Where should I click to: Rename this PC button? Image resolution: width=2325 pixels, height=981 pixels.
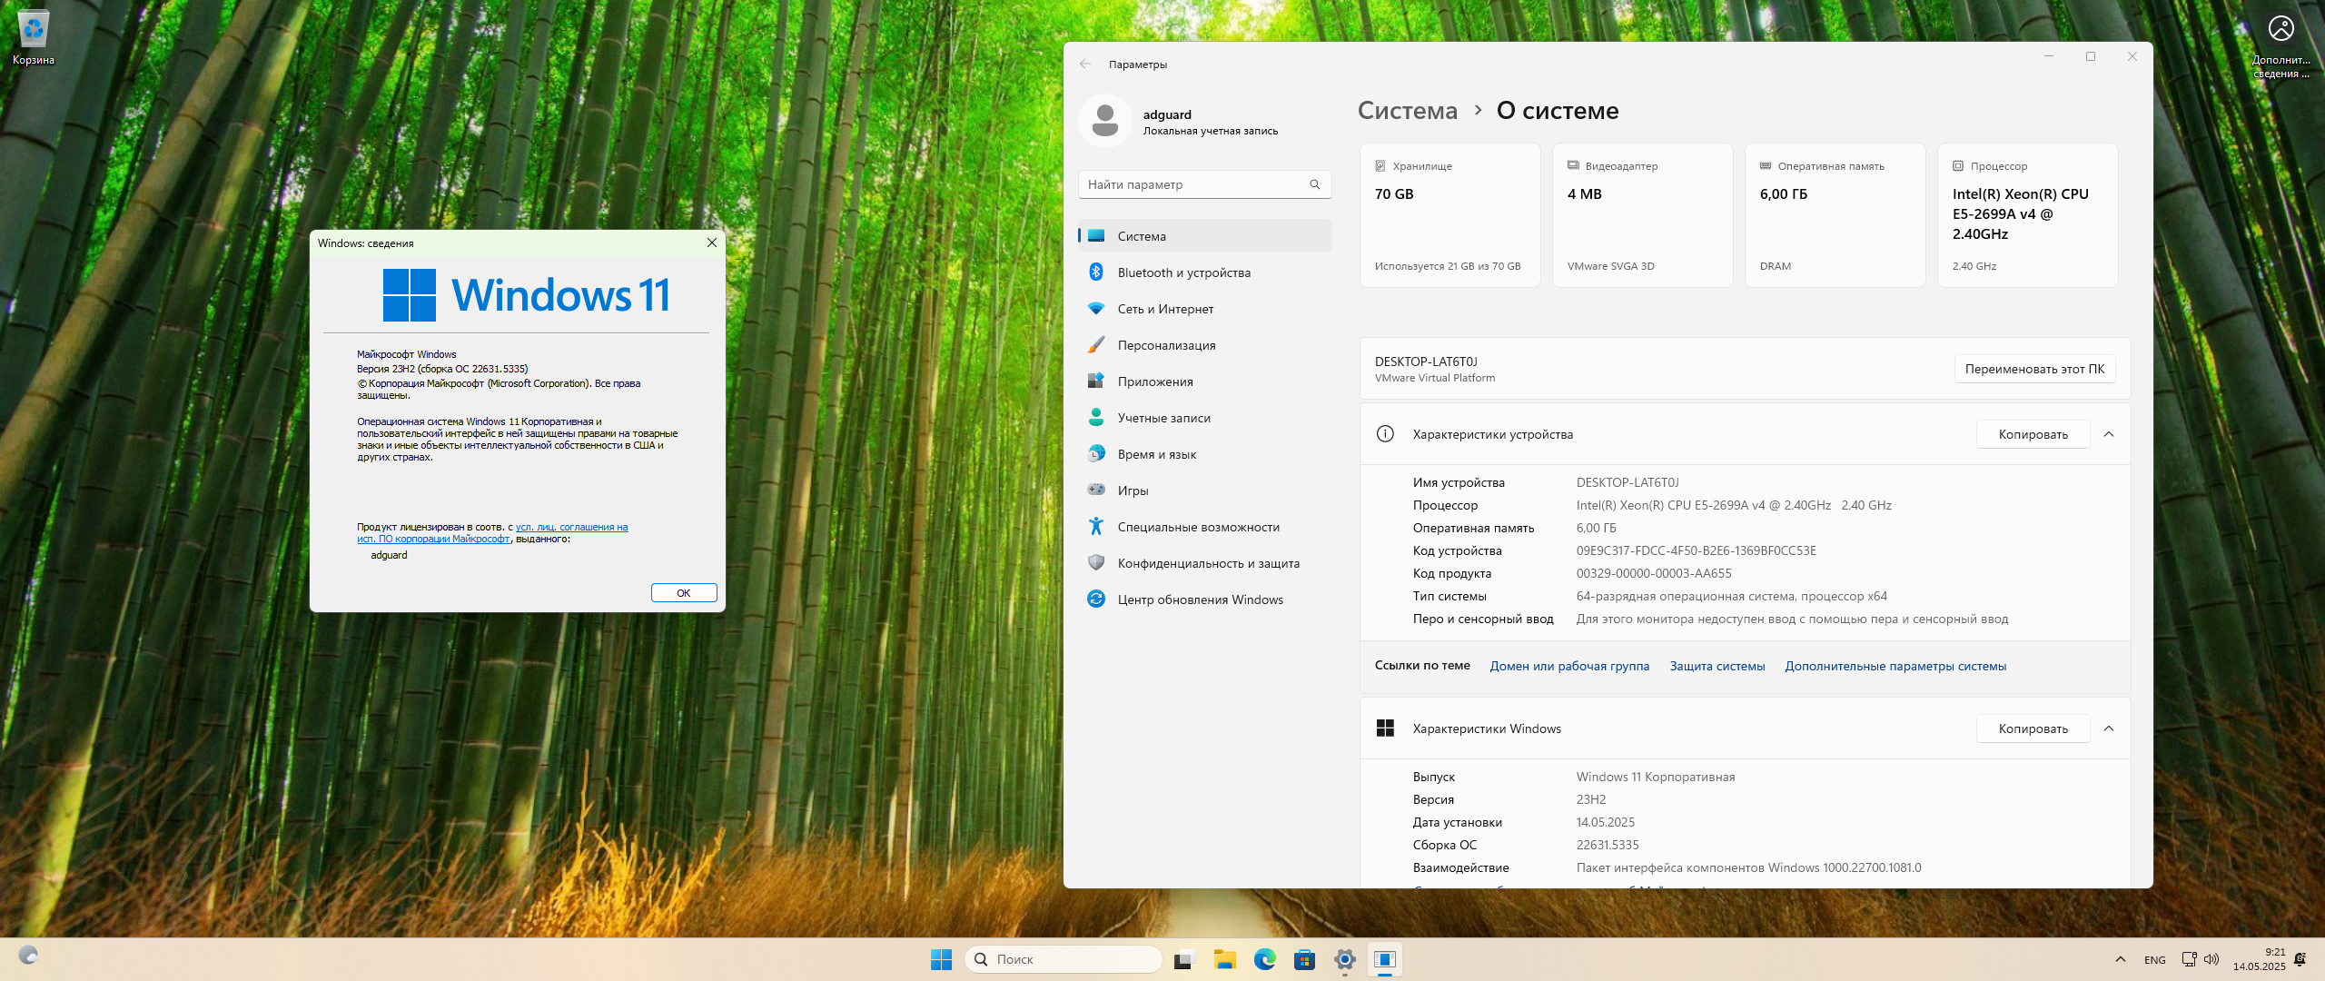pos(2034,369)
